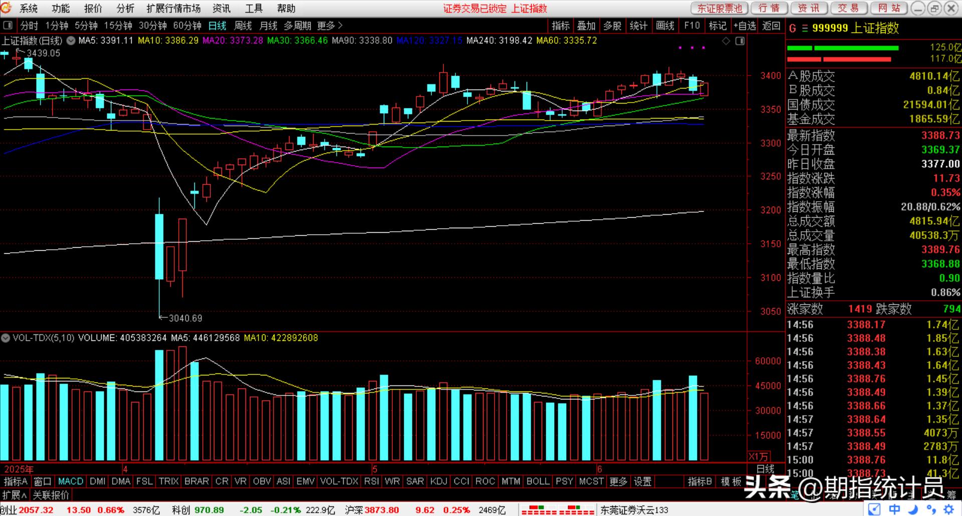
Task: Expand 更多 chart period options
Action: (330, 26)
